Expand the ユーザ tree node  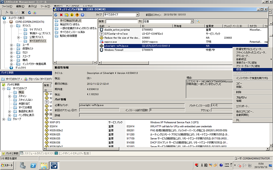tap(11, 45)
